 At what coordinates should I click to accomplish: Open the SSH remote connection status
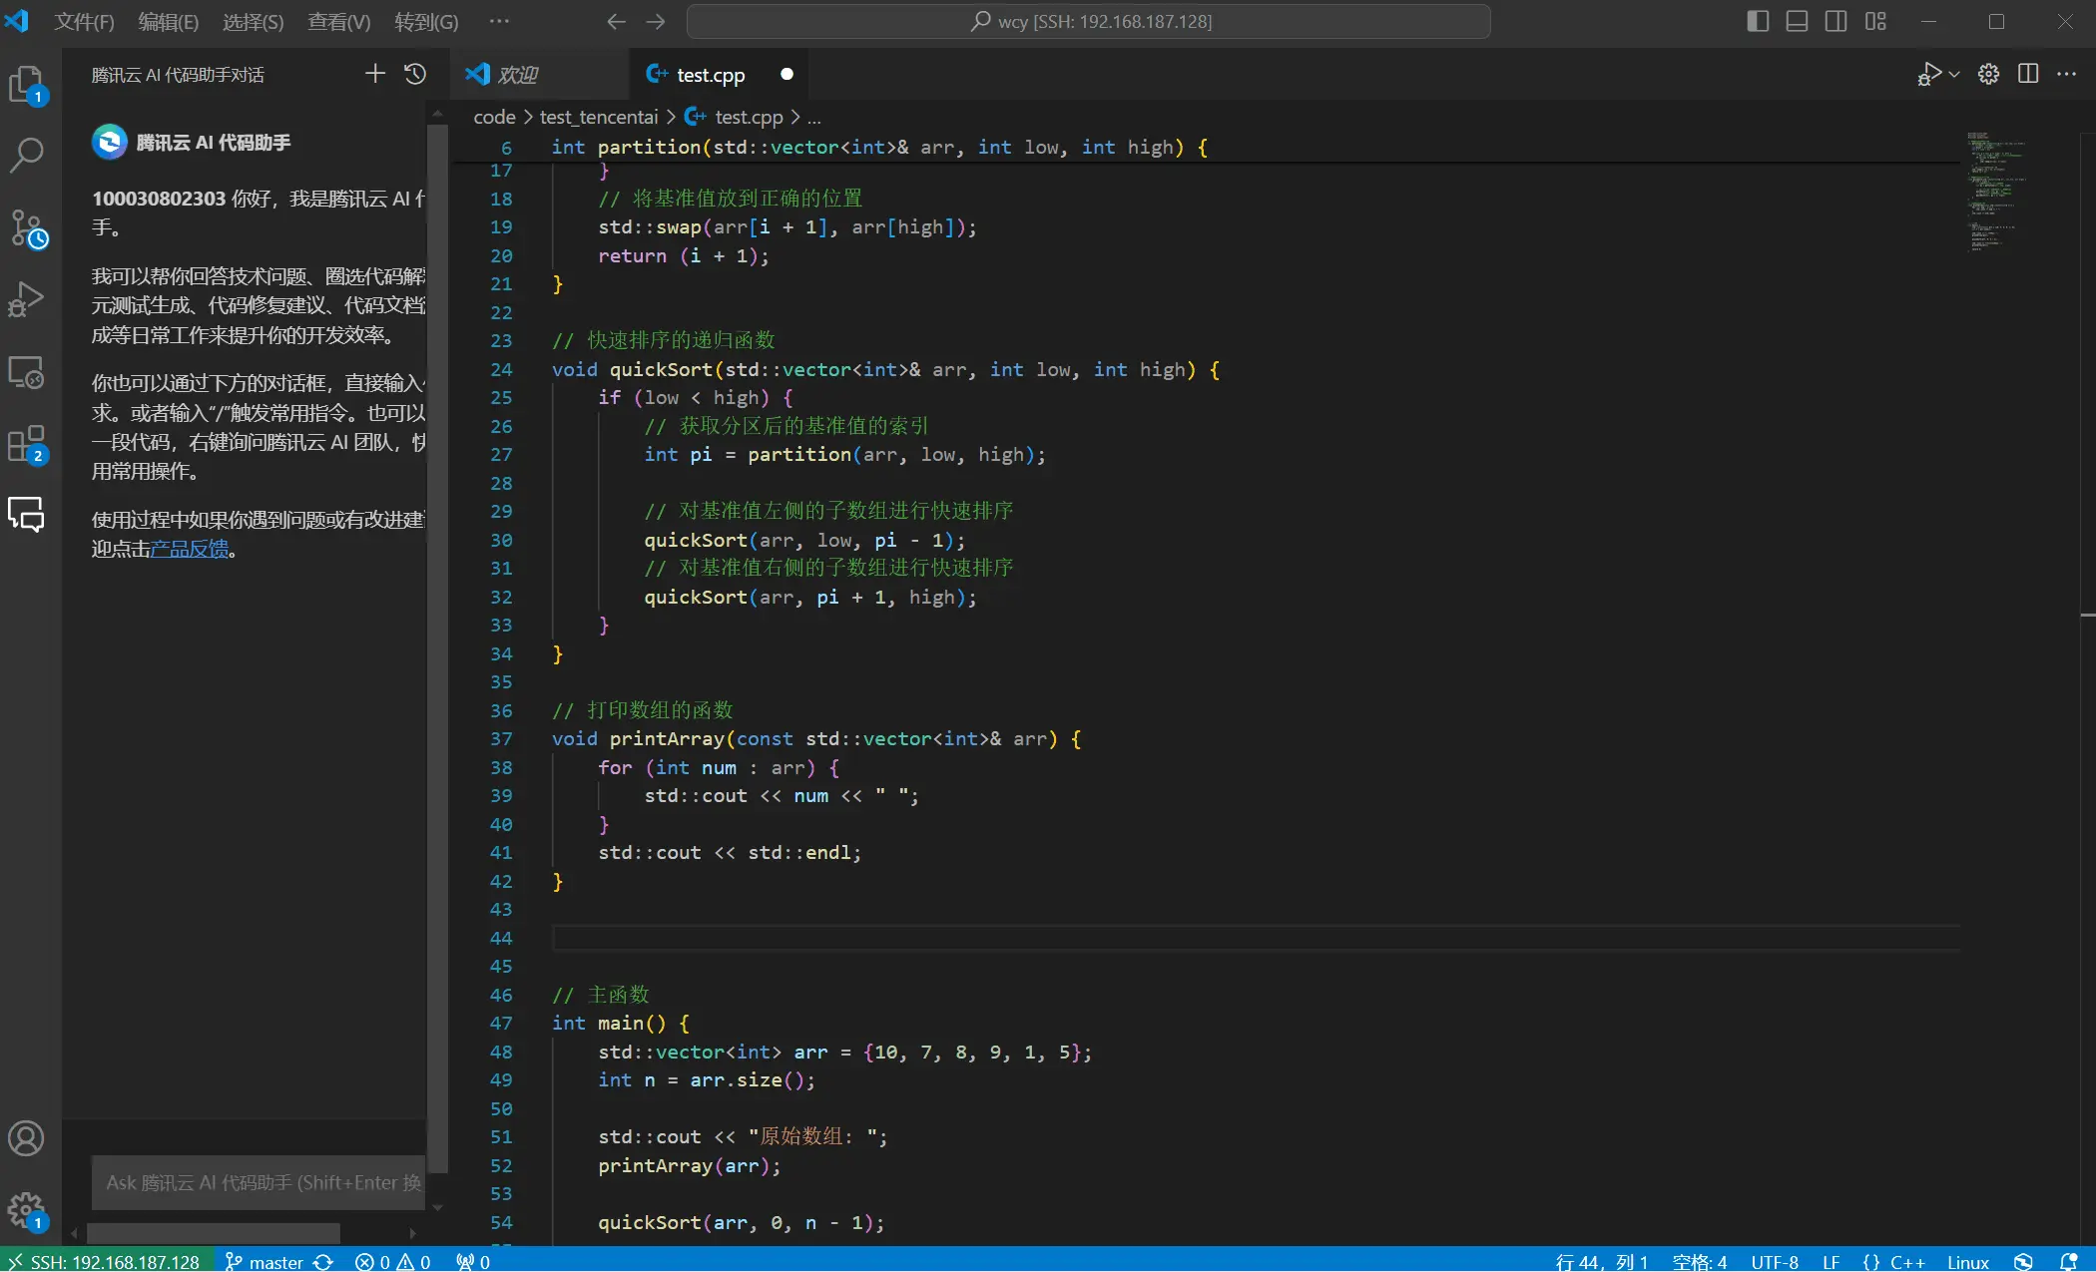107,1261
